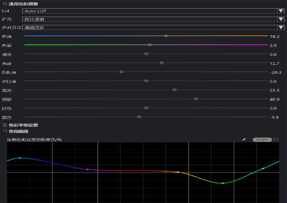Click the 饱和度 saturation slider handle

[121, 72]
